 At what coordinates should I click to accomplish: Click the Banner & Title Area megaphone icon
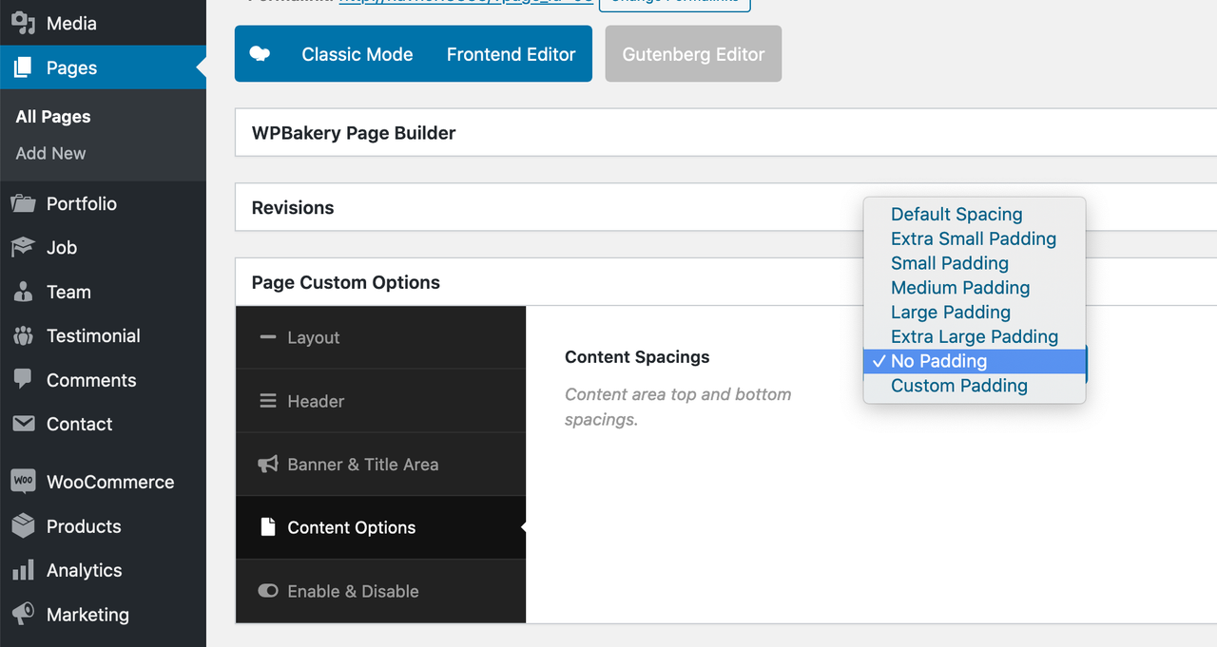[x=268, y=465]
